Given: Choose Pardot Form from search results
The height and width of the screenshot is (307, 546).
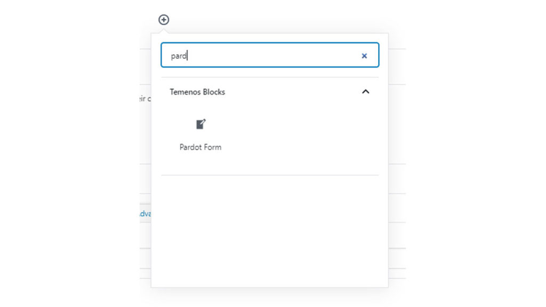Looking at the screenshot, I should pyautogui.click(x=200, y=134).
